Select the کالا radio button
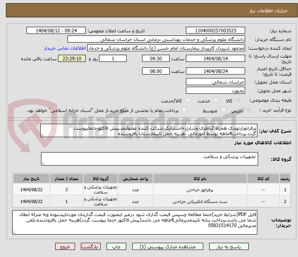This screenshot has height=257, width=298. coord(238,100)
